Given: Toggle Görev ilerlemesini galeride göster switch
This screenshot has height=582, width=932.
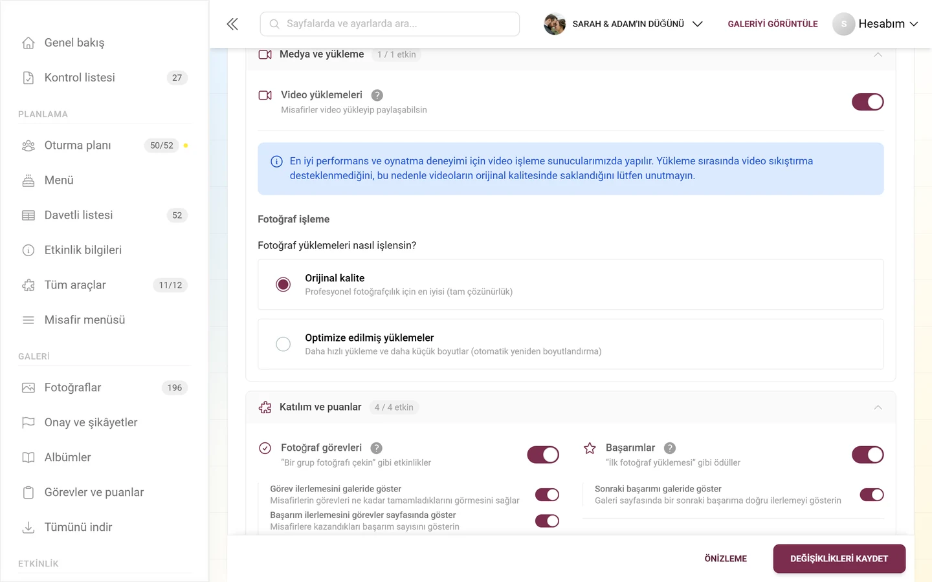Looking at the screenshot, I should [x=547, y=495].
